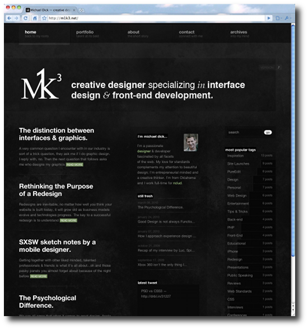Viewport: 308px width, 329px height.
Task: Open a new tab with the plus button
Action: (81, 10)
